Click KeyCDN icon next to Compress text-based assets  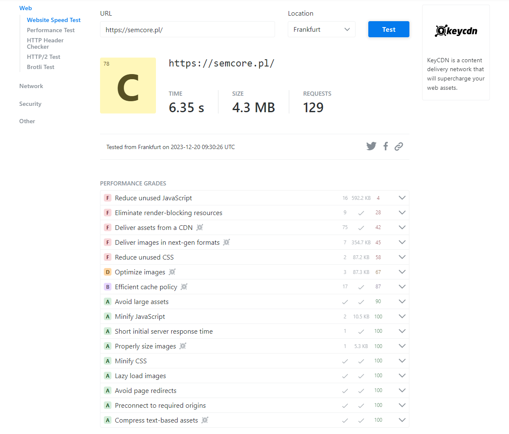205,420
